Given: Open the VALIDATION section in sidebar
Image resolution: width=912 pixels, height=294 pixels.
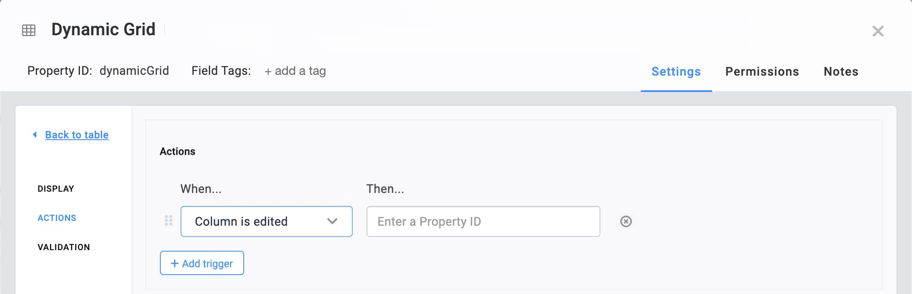Looking at the screenshot, I should (x=64, y=247).
